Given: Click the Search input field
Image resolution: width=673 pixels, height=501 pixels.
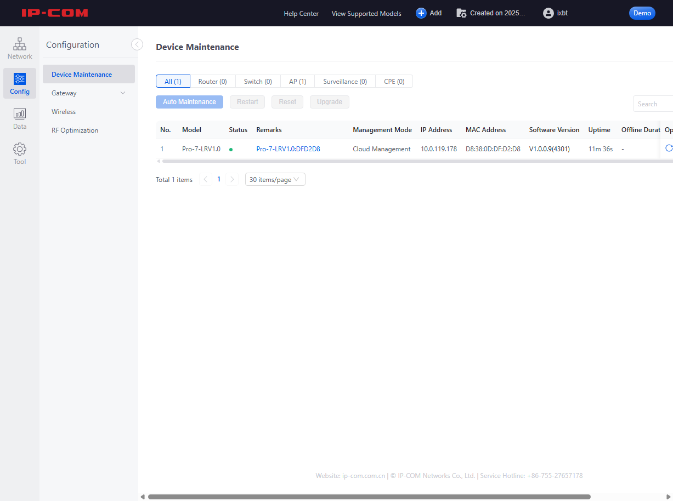Looking at the screenshot, I should tap(653, 104).
